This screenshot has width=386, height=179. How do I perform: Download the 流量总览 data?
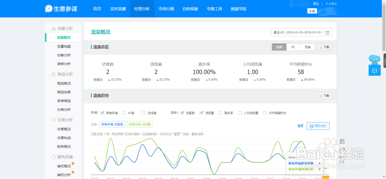[325, 47]
